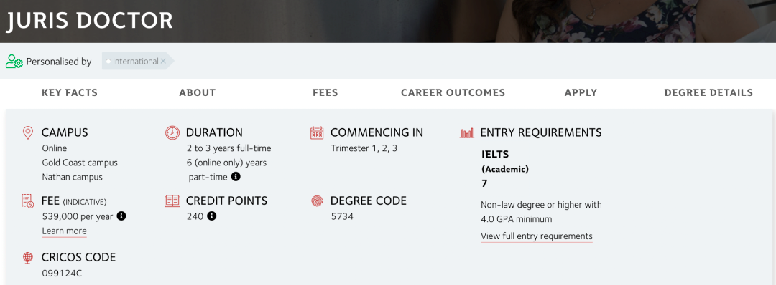Open View full entry requirements link
Viewport: 776px width, 285px height.
(x=537, y=236)
